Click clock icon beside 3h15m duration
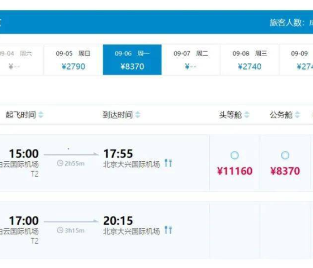 coord(60,230)
